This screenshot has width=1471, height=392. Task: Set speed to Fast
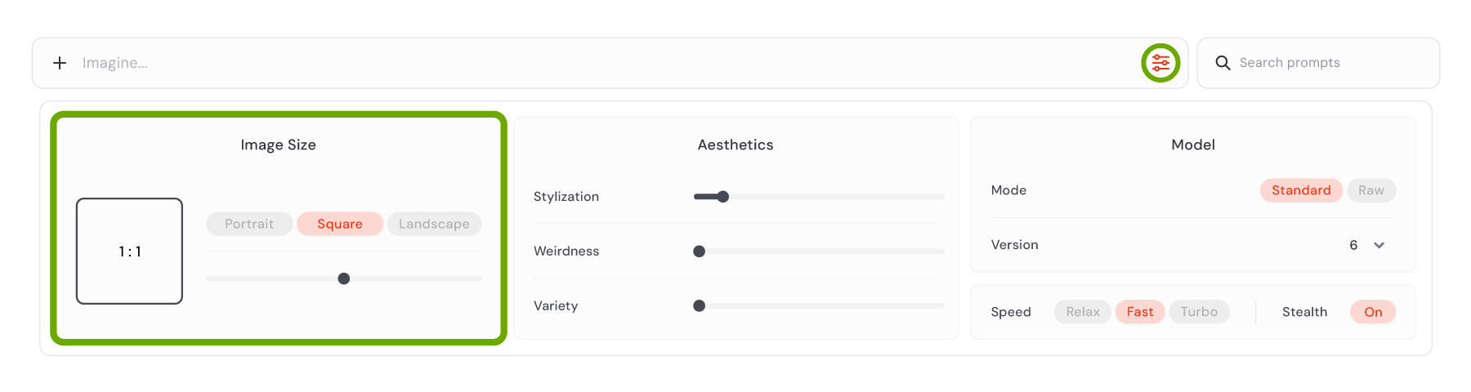(x=1140, y=312)
